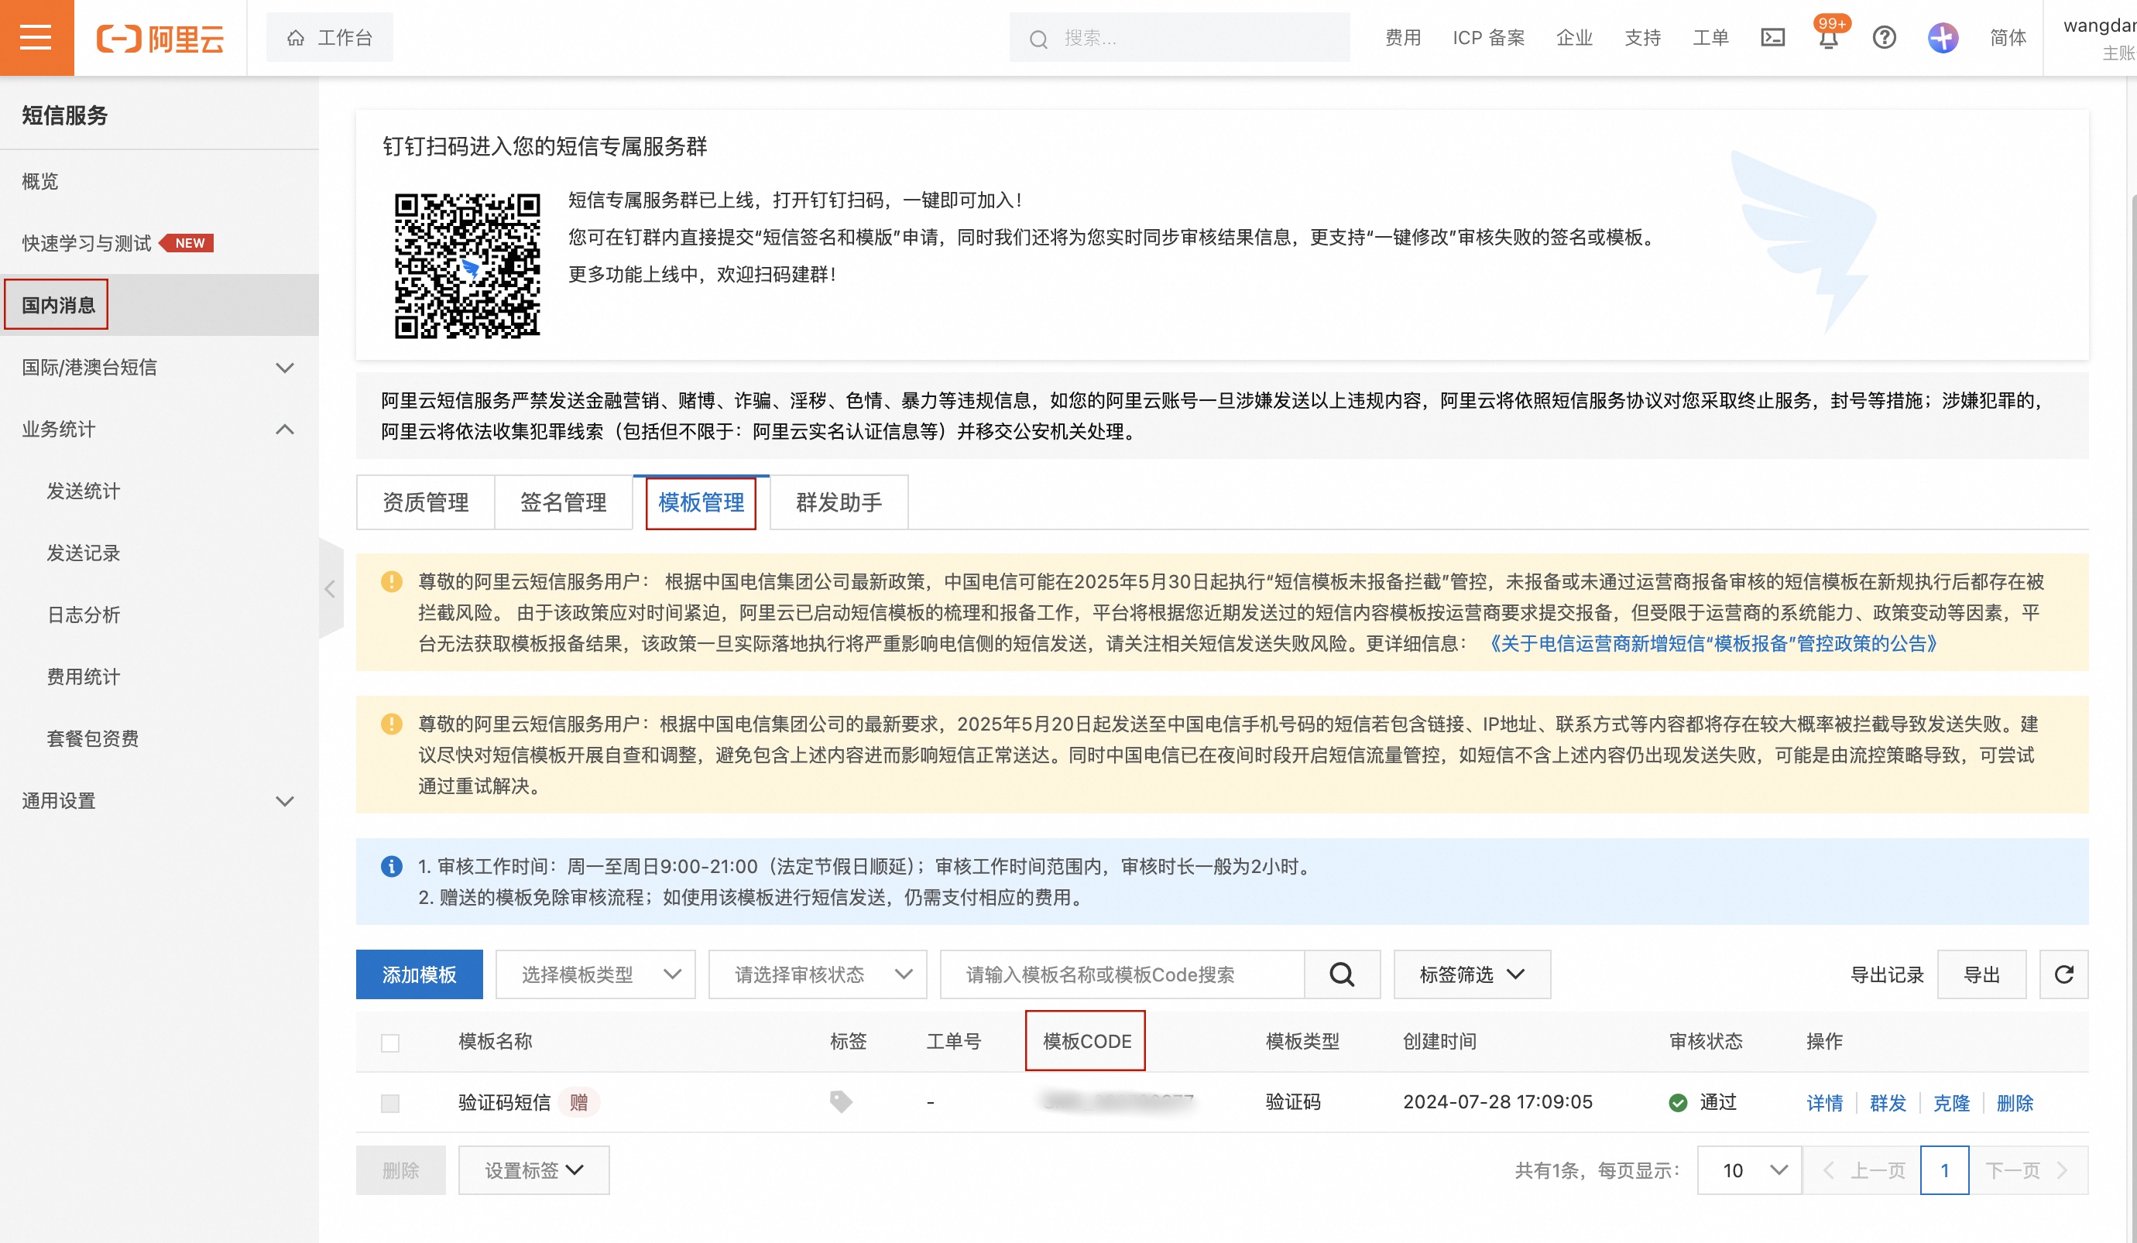The image size is (2137, 1243).
Task: Click the template search magnifier button
Action: coord(1342,974)
